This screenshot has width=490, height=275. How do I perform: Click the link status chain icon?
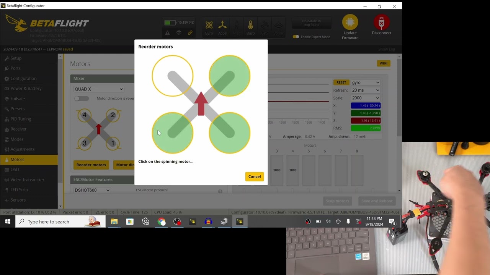190,33
